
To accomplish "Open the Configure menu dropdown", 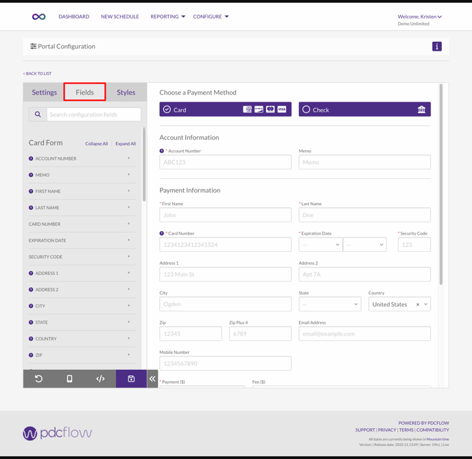I will [211, 16].
